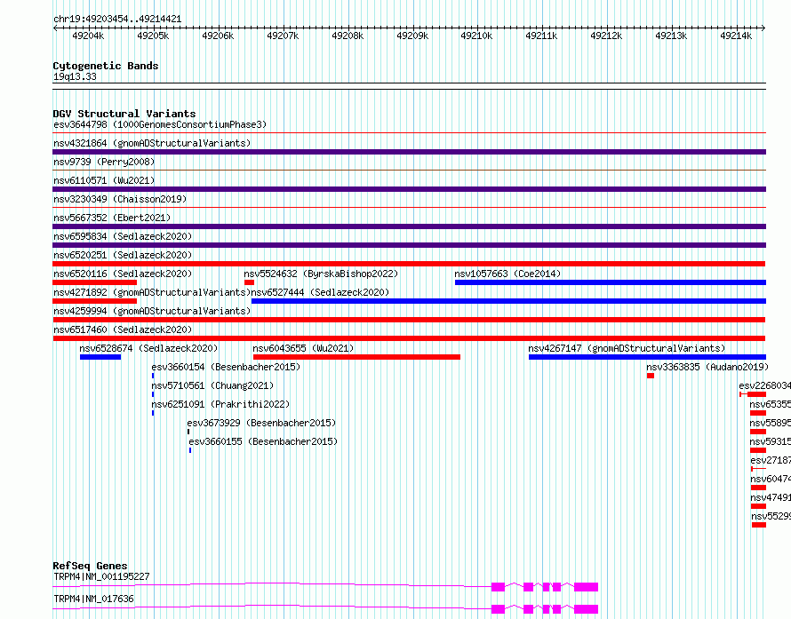Click the nsv6528674 (Sedlazeck2020) variant label
Viewport: 791px width, 619px height.
(x=148, y=348)
